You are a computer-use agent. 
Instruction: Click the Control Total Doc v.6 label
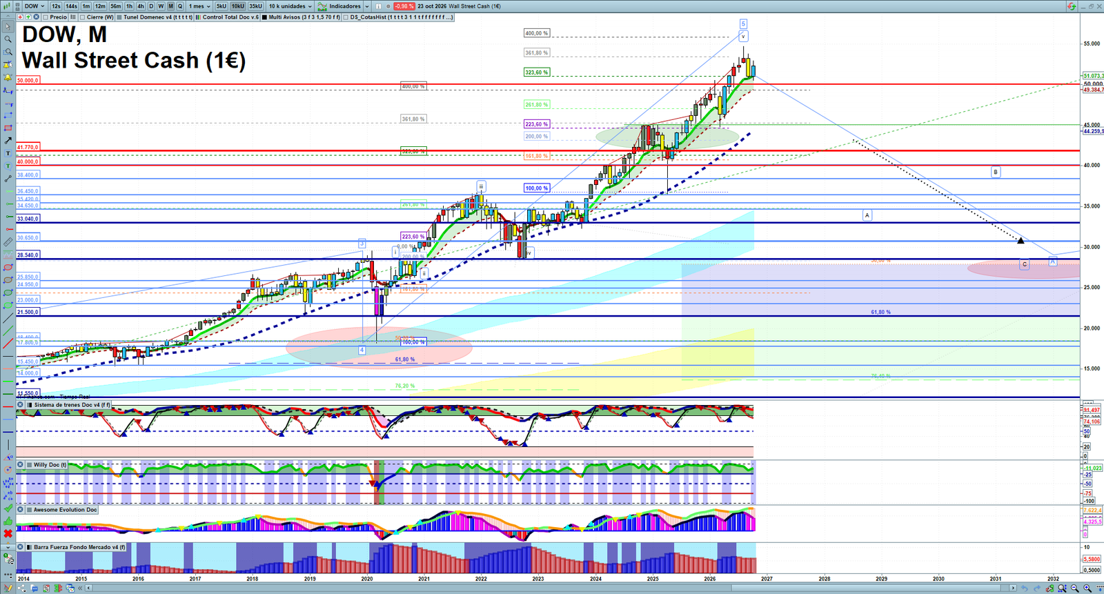[230, 17]
